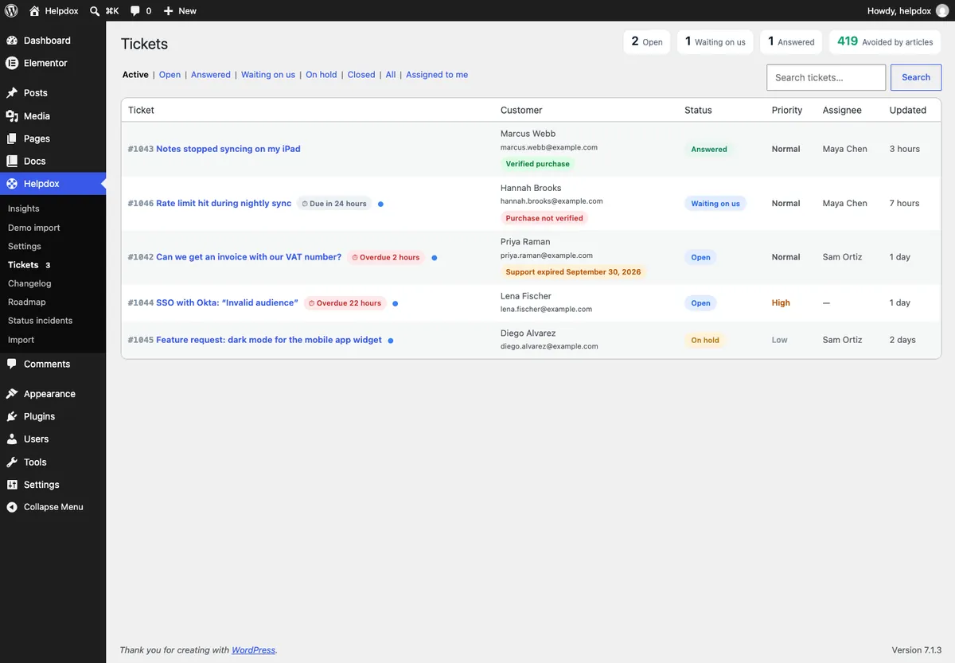955x663 pixels.
Task: Click unread dot on ticket #1042
Action: click(x=434, y=258)
